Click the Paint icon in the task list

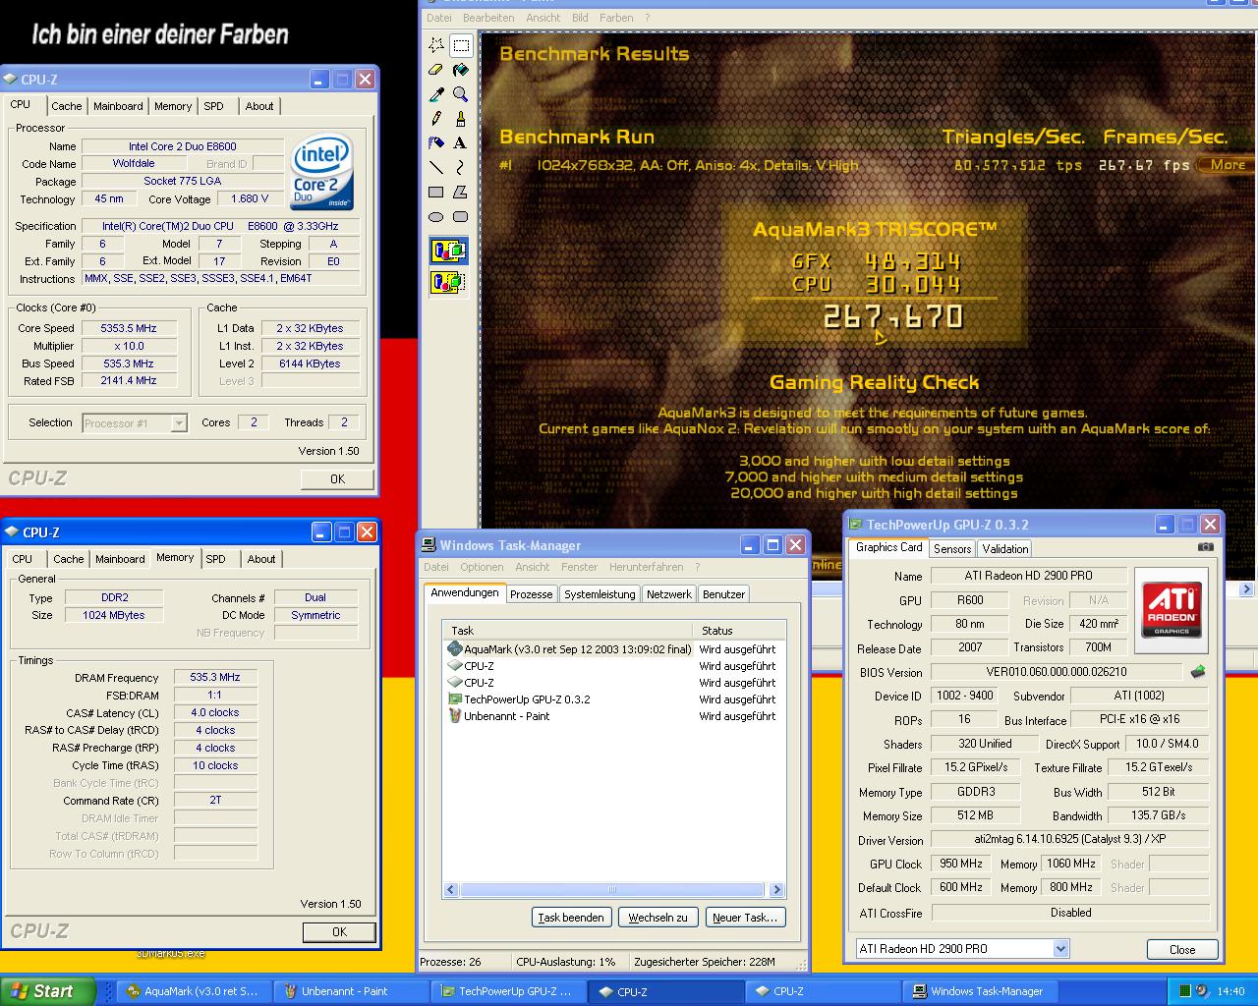point(455,716)
